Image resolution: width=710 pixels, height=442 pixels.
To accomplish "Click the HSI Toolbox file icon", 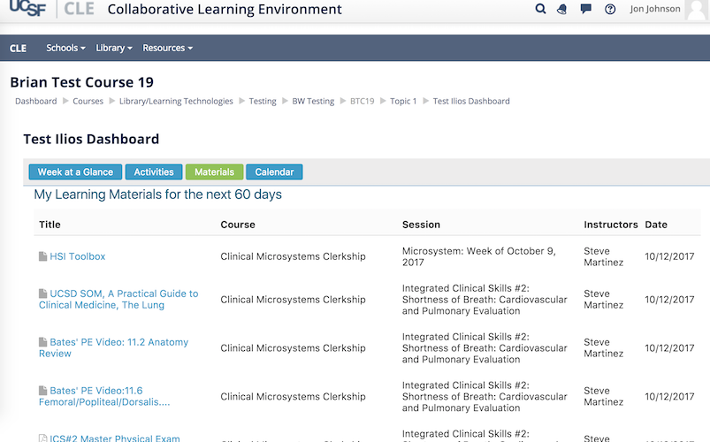I will pos(43,257).
